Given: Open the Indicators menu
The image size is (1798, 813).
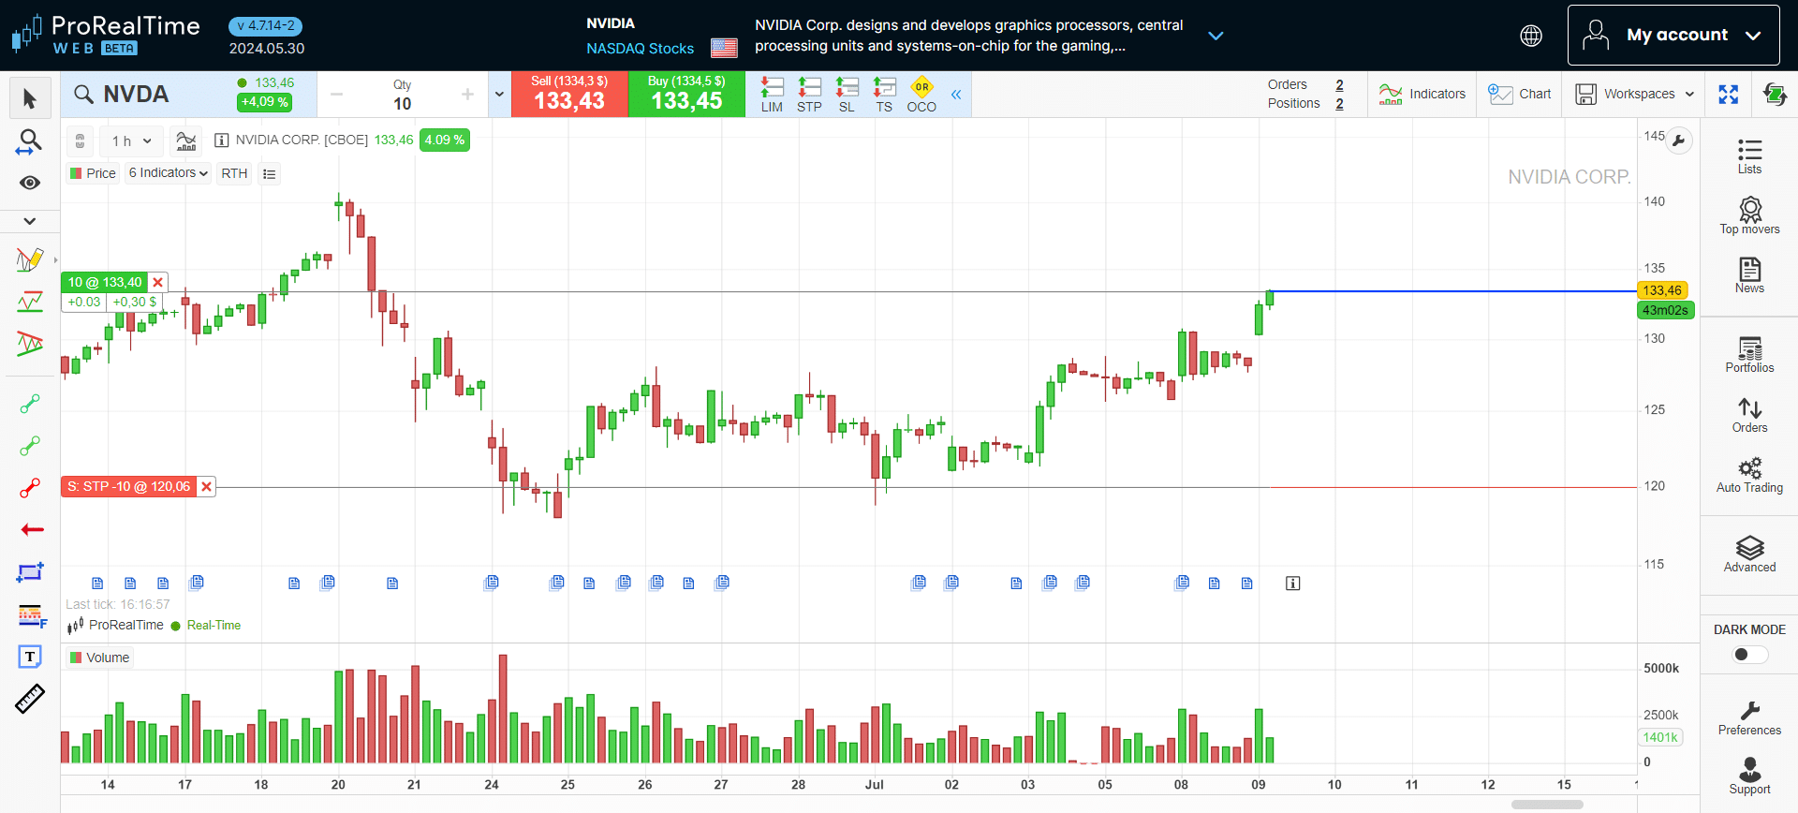Looking at the screenshot, I should coord(1422,94).
